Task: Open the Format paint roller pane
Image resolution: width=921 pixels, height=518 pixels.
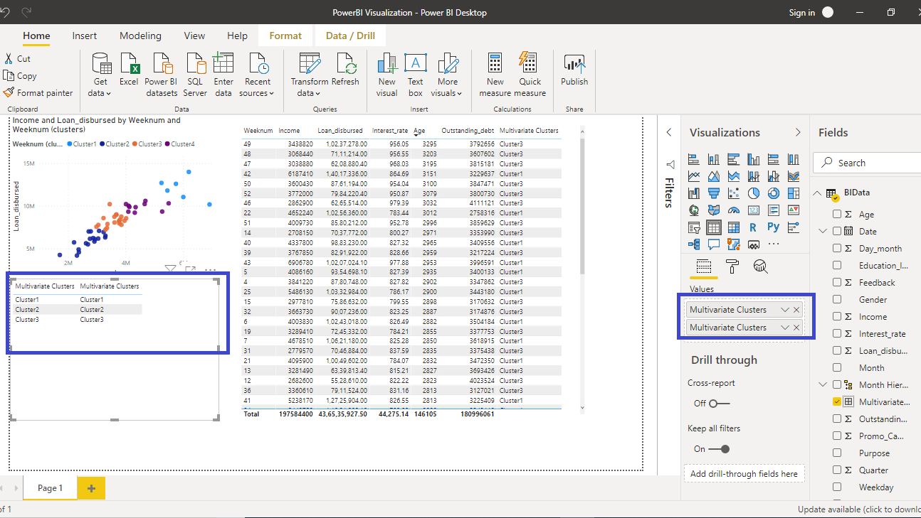Action: 732,266
